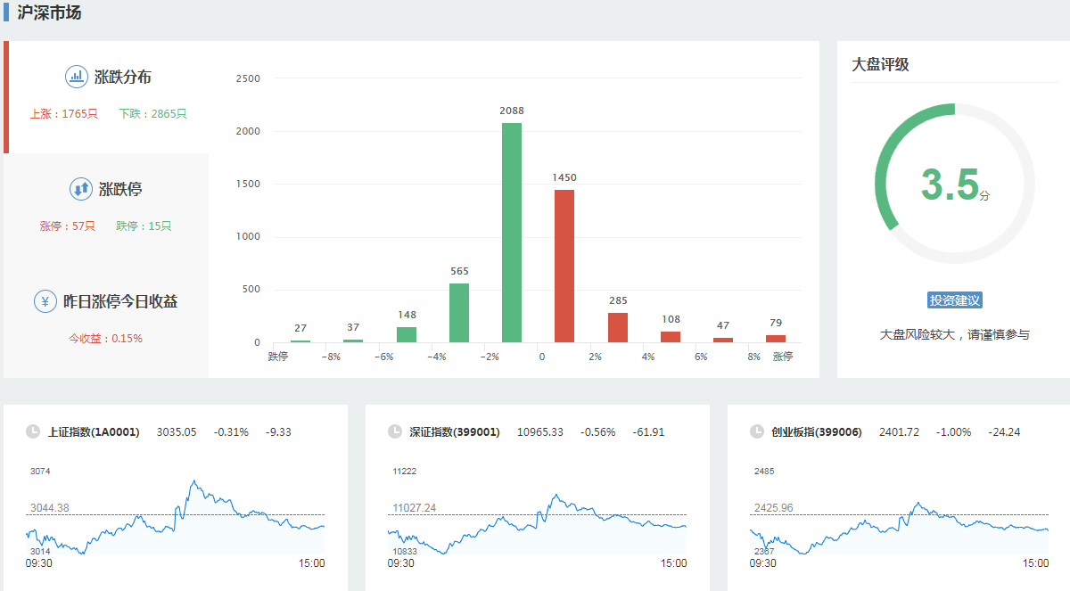Click clock icon next to 深证指数

click(x=395, y=431)
